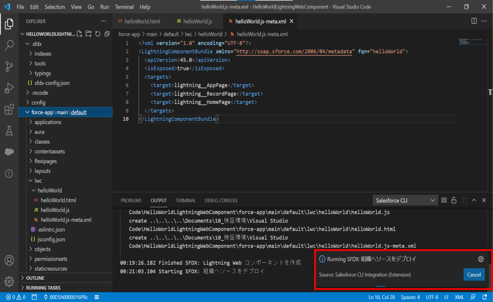
Task: Clear the output panel
Action: coord(444,200)
